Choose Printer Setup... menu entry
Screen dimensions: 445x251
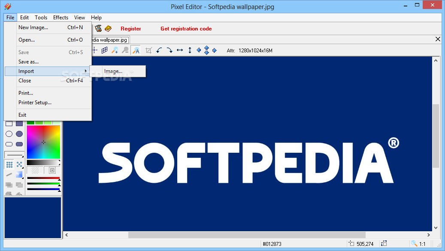[48, 103]
